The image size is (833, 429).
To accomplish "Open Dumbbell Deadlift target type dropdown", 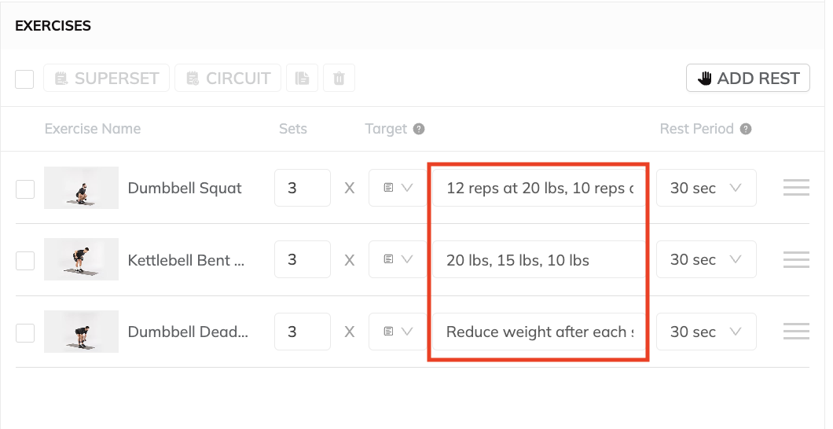I will (398, 332).
